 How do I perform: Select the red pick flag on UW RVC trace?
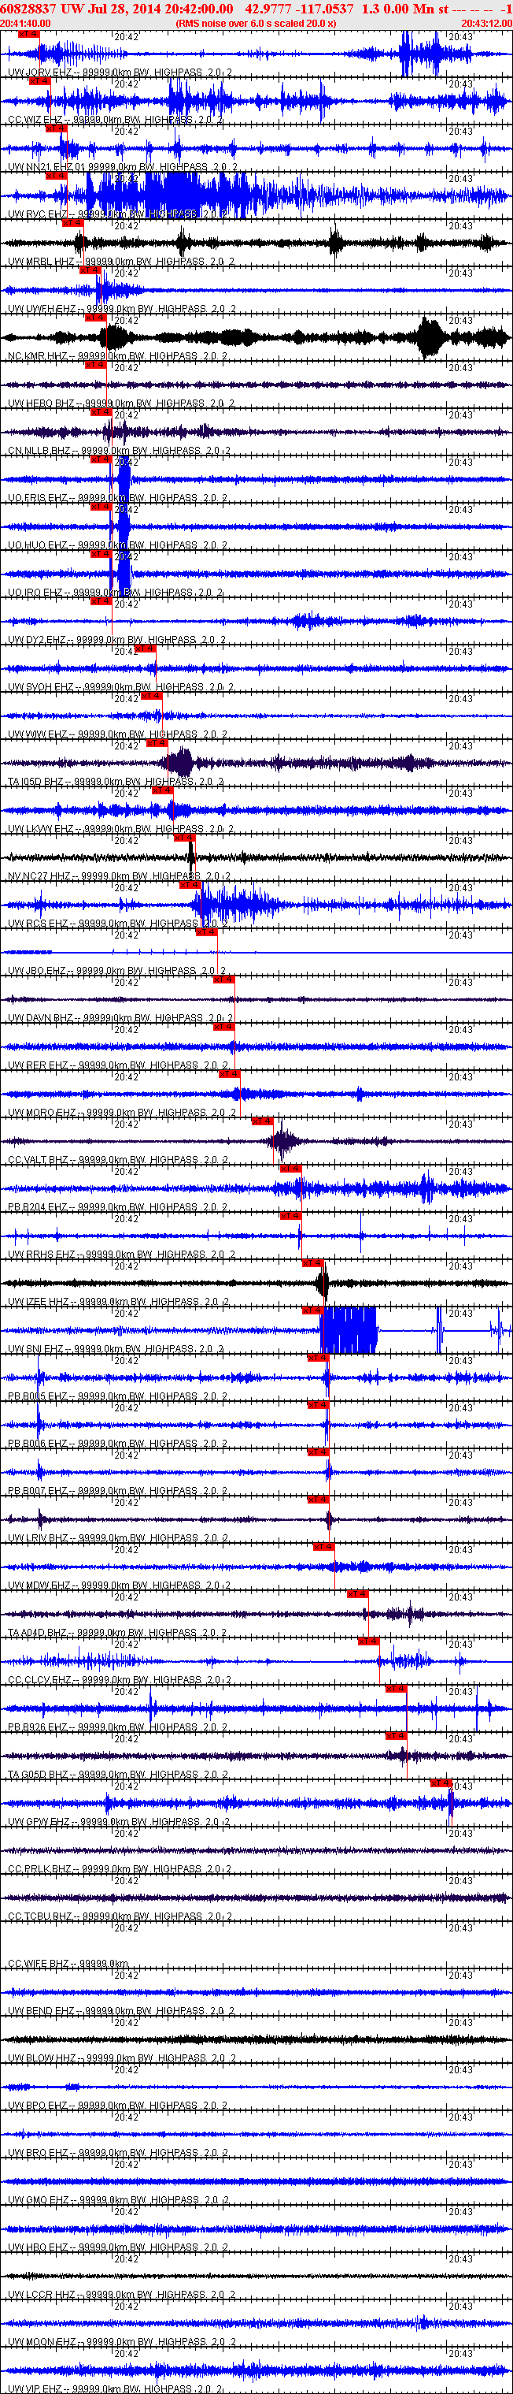[56, 176]
